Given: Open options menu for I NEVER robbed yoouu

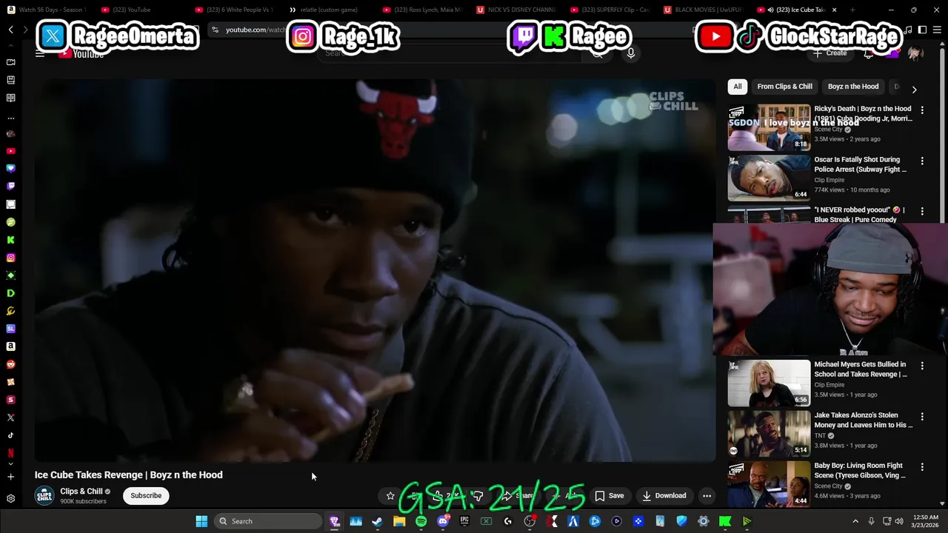Looking at the screenshot, I should (x=922, y=211).
